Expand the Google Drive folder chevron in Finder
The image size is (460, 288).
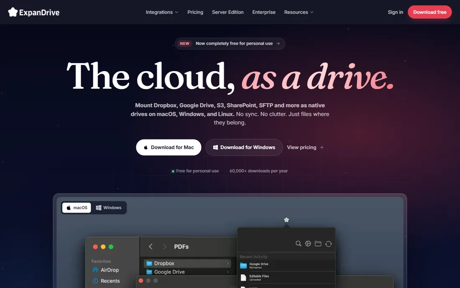228,272
